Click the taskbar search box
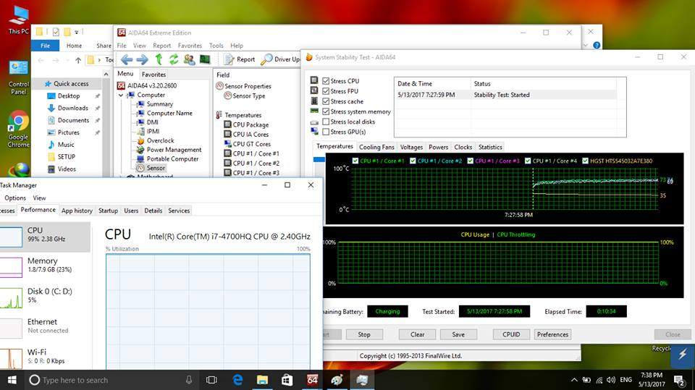The image size is (695, 390). tap(111, 380)
